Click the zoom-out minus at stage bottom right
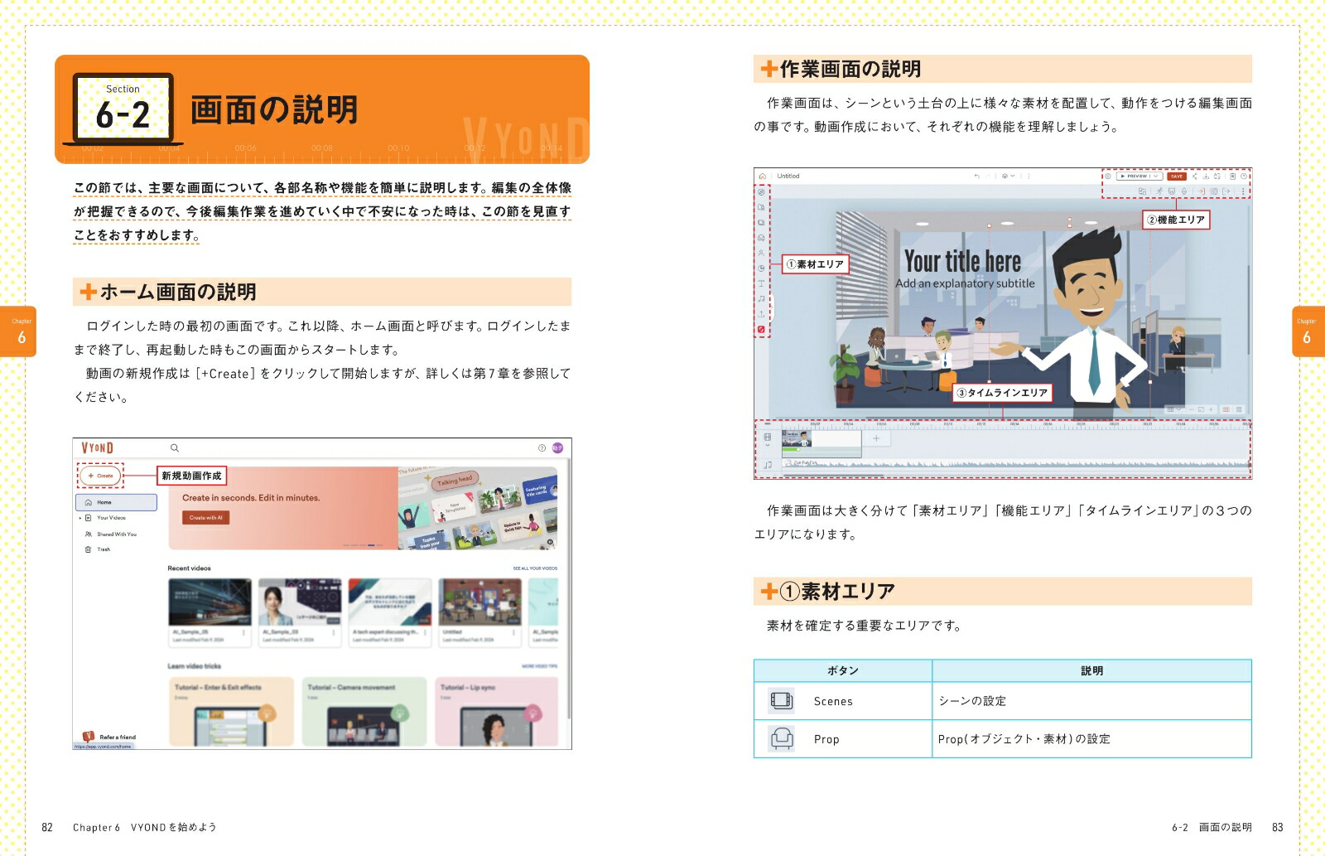Screen dimensions: 1325x856 (1192, 409)
